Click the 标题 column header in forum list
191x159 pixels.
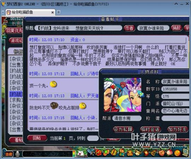(x=18, y=52)
